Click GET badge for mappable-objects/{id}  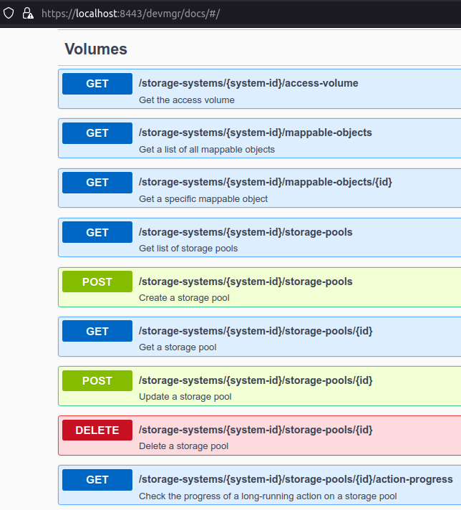click(x=97, y=183)
